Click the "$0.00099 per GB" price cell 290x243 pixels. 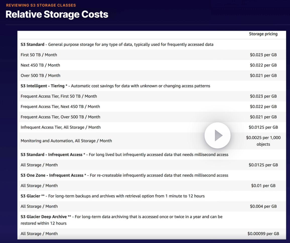click(x=263, y=234)
